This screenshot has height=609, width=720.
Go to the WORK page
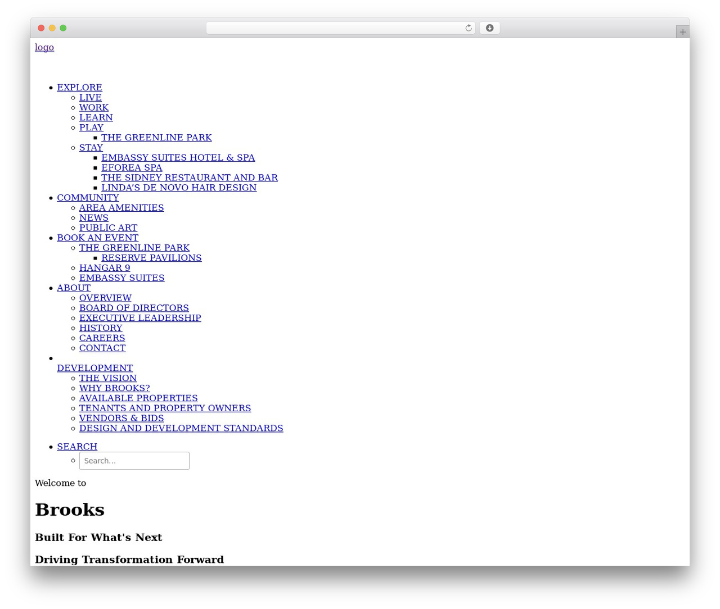93,107
